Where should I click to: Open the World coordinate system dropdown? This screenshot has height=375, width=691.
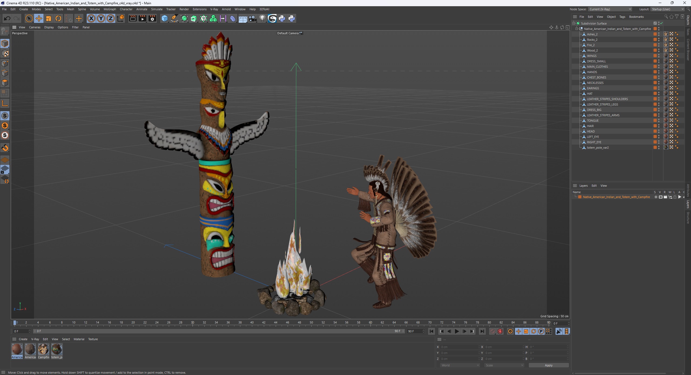click(460, 365)
